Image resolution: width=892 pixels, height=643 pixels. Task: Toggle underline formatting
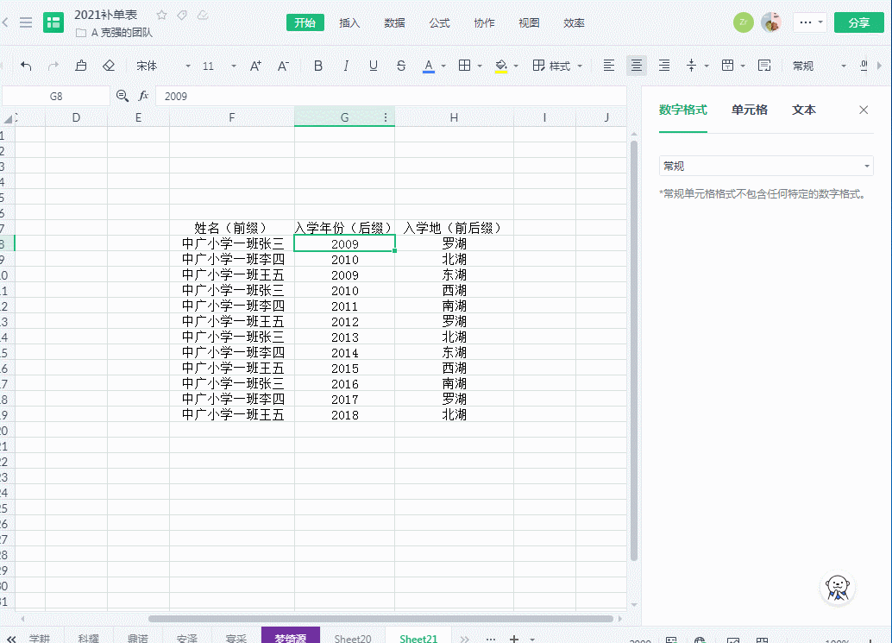point(374,66)
